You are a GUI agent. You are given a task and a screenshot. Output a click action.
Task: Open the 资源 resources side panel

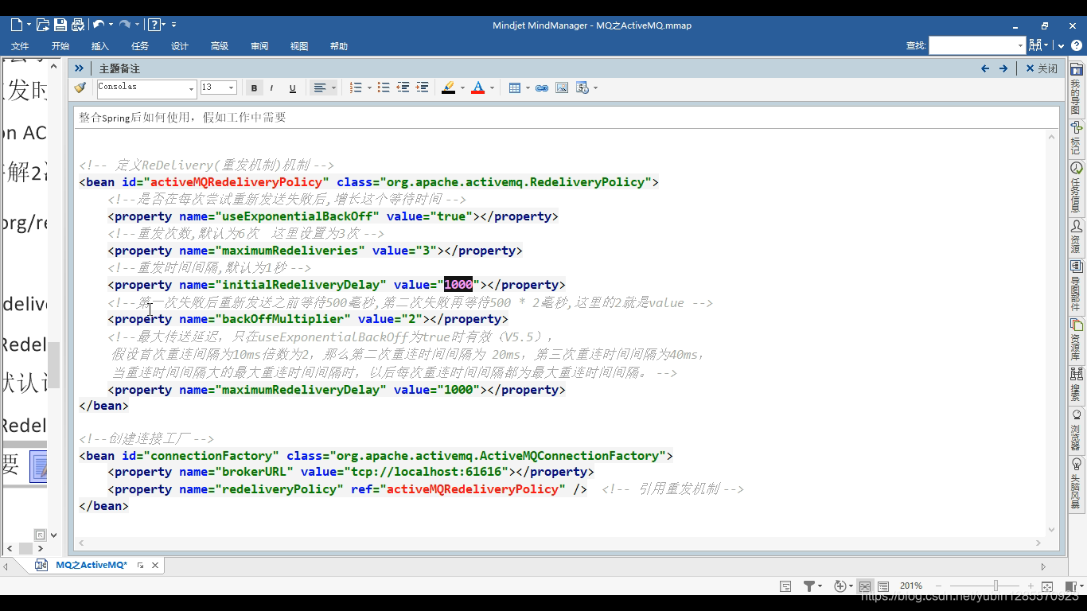click(x=1076, y=237)
